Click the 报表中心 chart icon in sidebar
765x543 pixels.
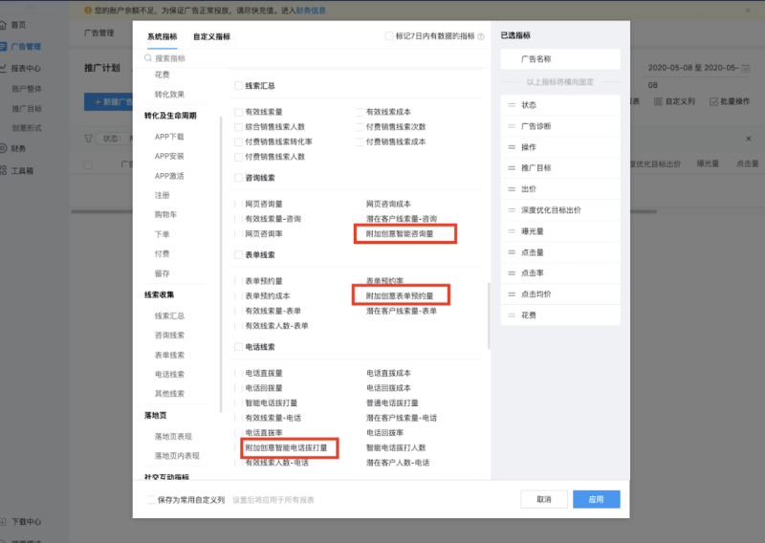pyautogui.click(x=3, y=68)
